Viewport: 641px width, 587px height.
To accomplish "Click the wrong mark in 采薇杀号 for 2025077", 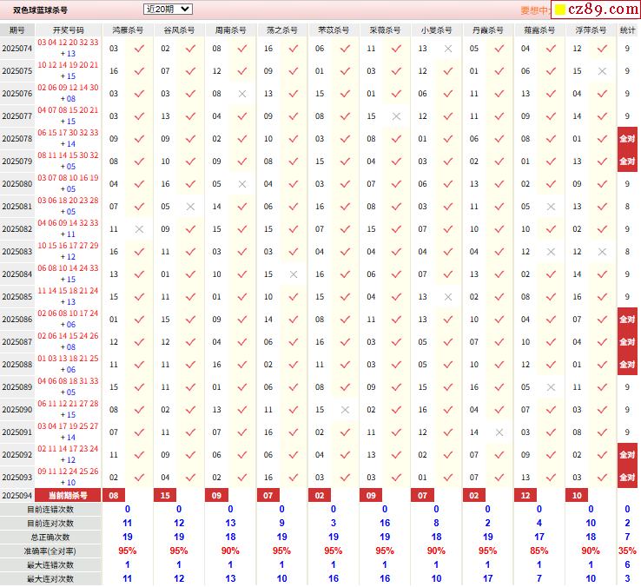I will coord(396,116).
